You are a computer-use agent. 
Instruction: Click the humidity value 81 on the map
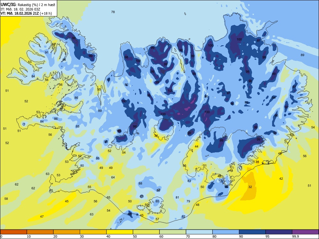coord(177,197)
